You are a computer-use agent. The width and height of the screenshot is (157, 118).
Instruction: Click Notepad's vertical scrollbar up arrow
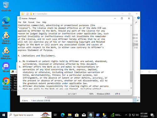pos(131,25)
